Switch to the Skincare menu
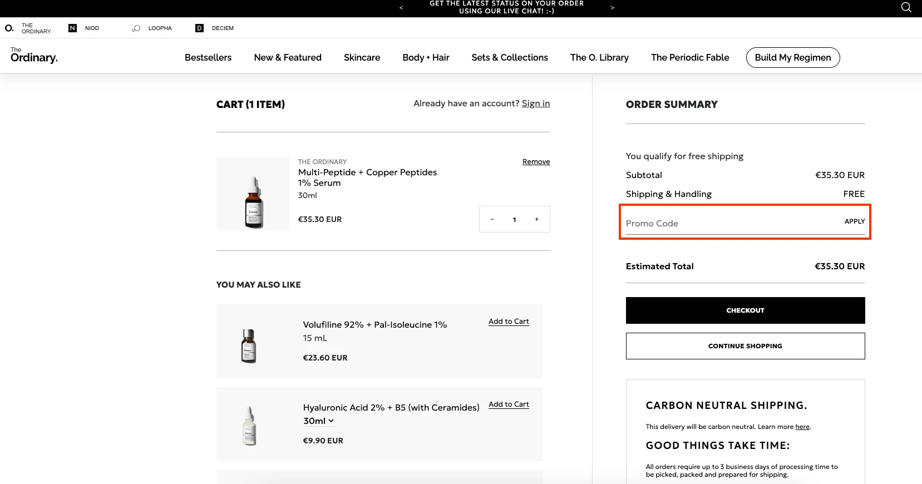This screenshot has width=922, height=484. point(362,57)
